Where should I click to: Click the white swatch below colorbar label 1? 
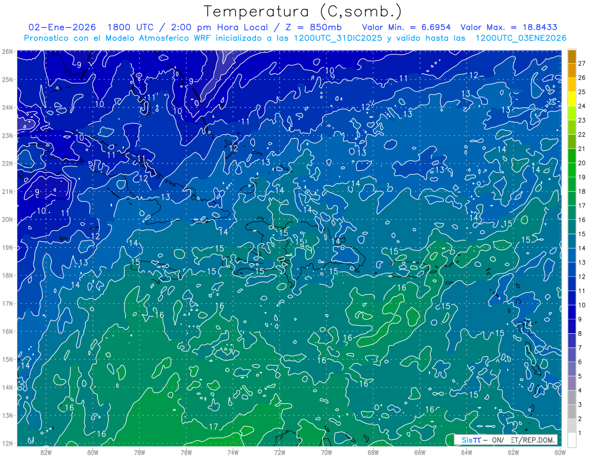pyautogui.click(x=572, y=439)
